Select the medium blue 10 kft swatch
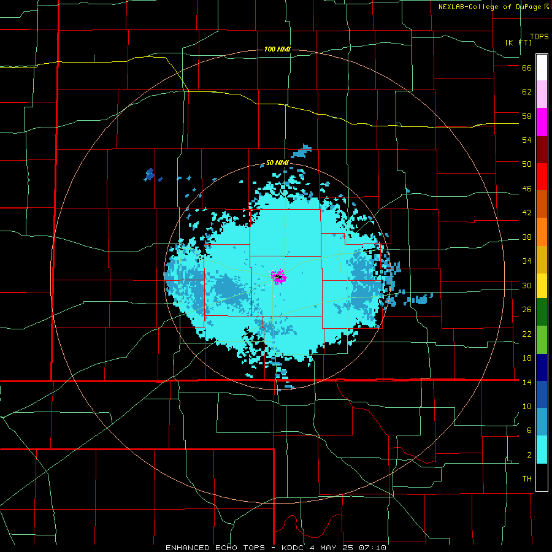This screenshot has width=552, height=552. pyautogui.click(x=542, y=394)
